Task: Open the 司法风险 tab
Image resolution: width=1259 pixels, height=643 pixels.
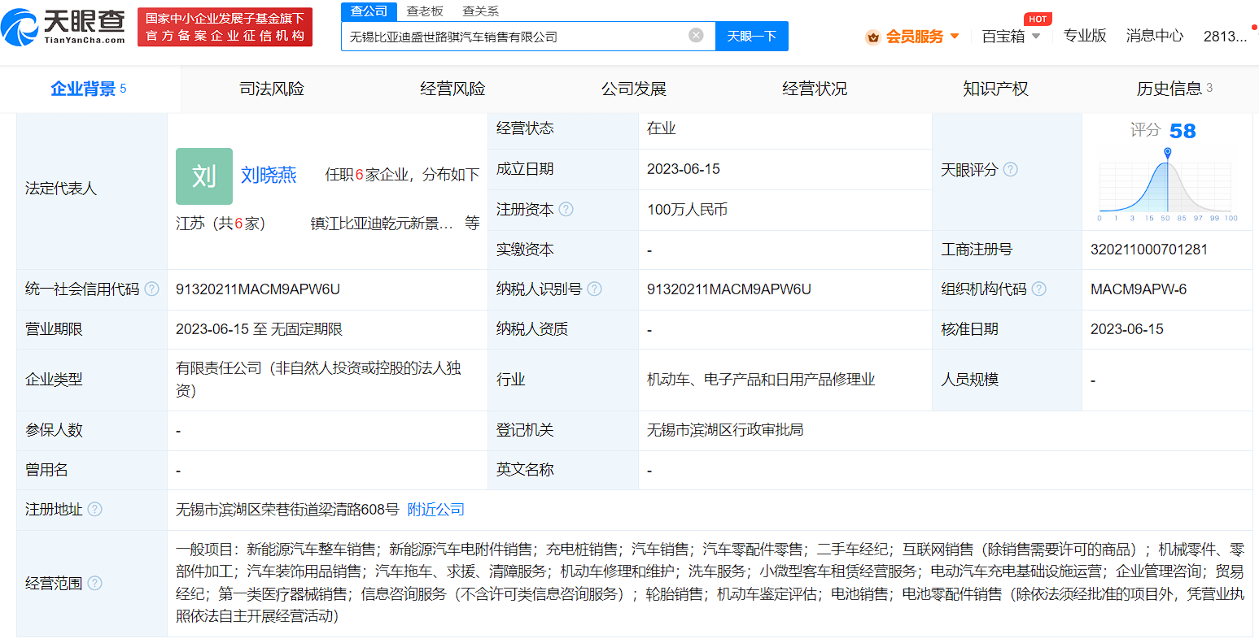Action: 271,89
